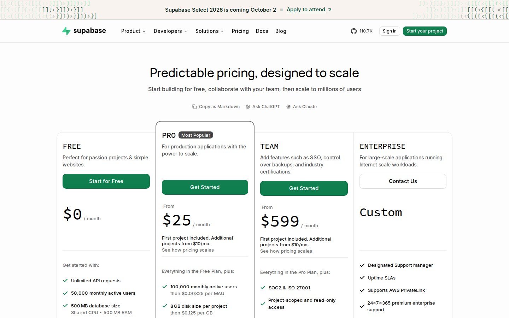Click the checkmark beside Supports AWS PrivateLink

coord(362,290)
